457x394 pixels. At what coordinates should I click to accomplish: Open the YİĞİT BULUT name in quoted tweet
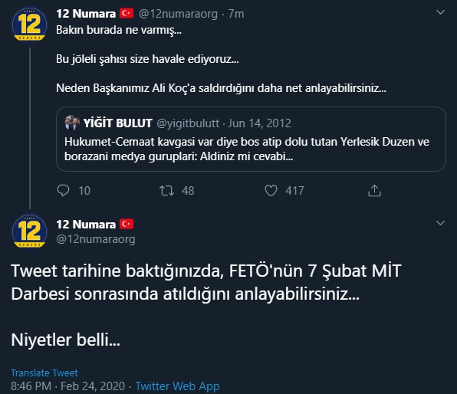pos(118,123)
